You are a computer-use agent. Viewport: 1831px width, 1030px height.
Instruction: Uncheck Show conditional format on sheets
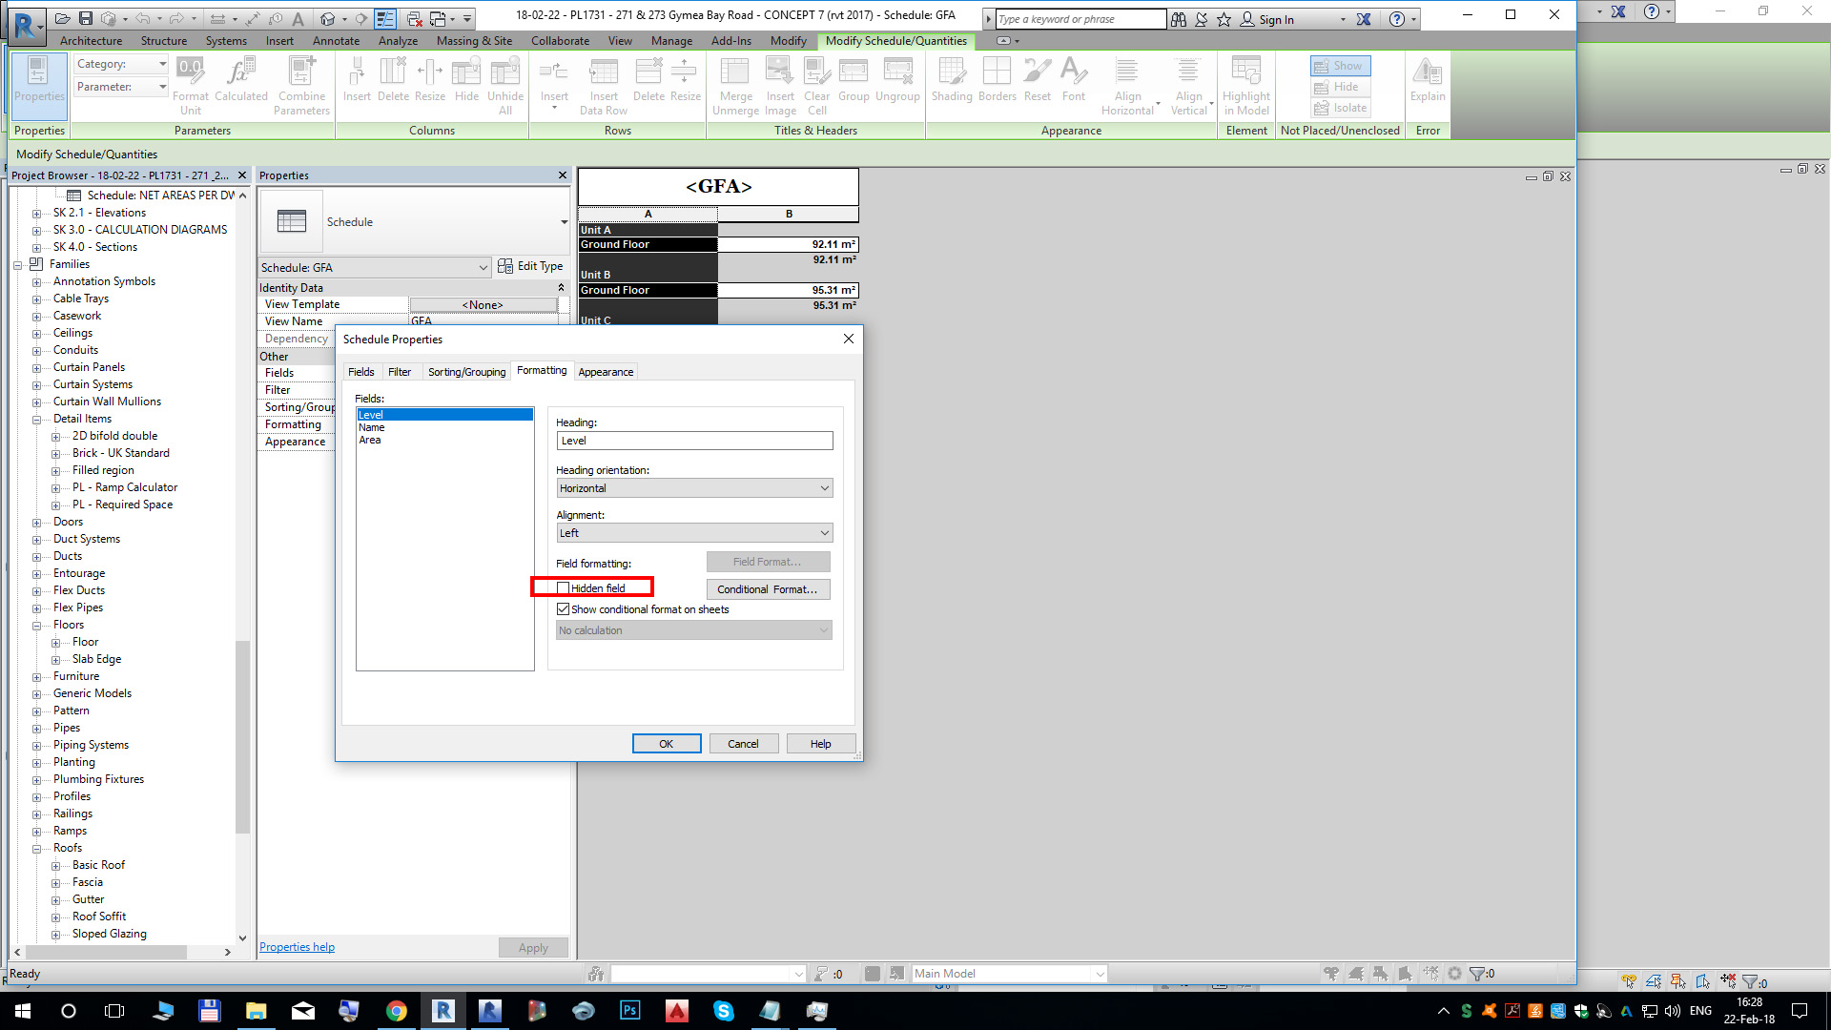564,609
